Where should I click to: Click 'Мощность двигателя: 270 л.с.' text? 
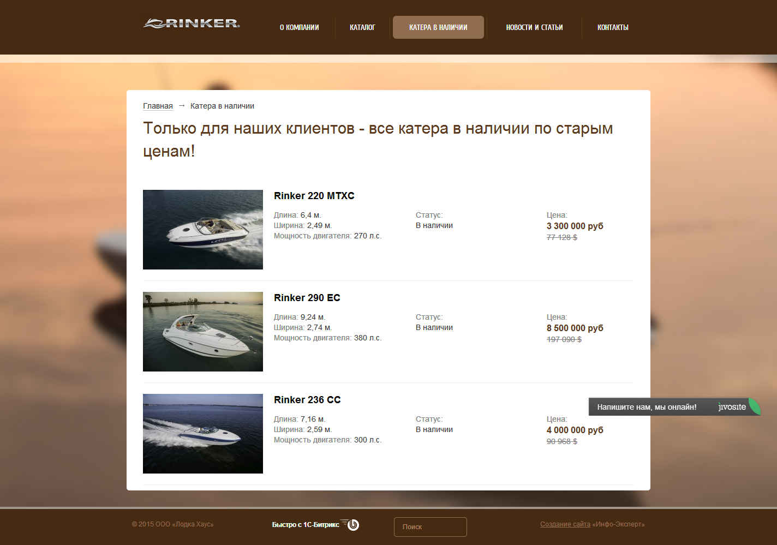pyautogui.click(x=327, y=236)
